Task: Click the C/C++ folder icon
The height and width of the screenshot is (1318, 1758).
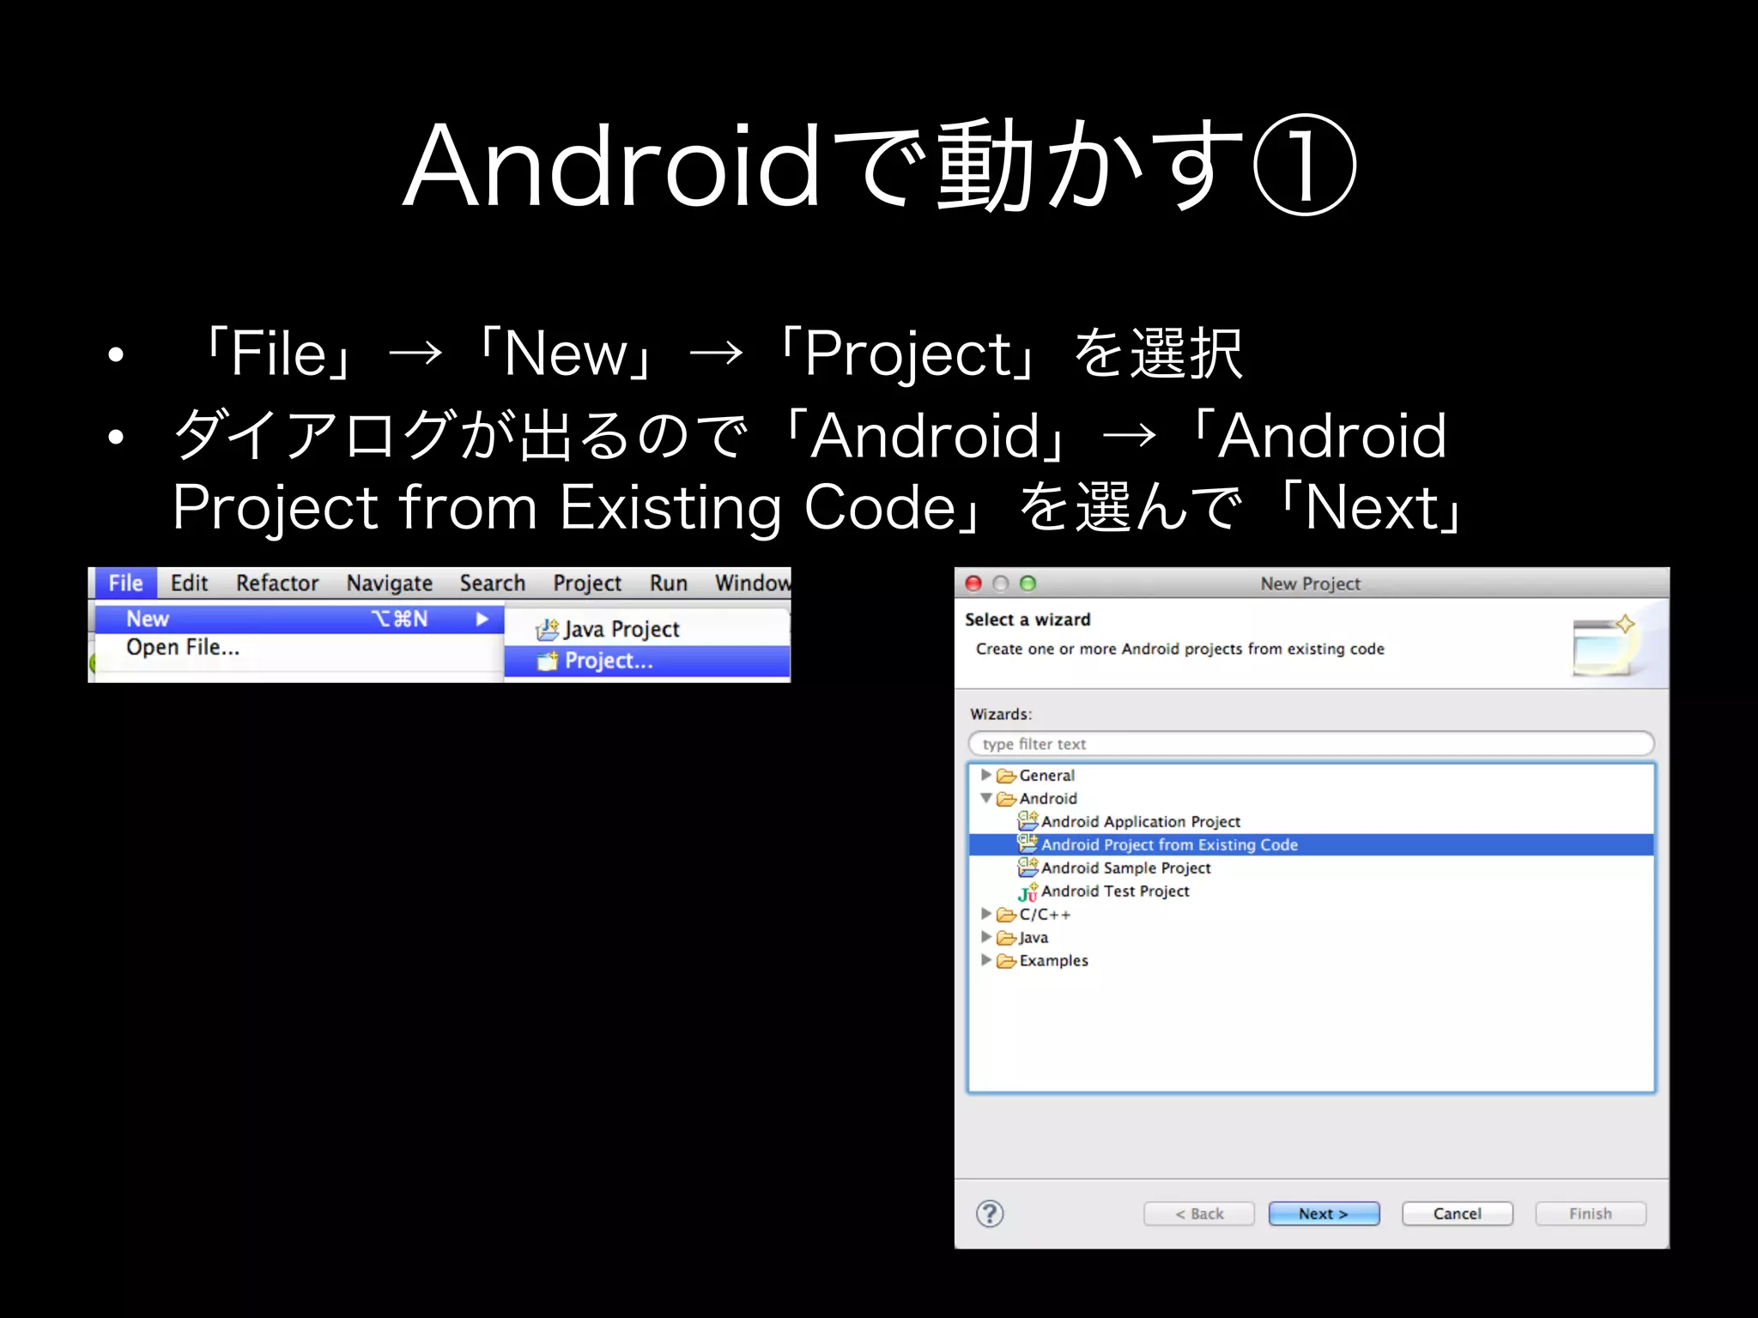Action: (1006, 915)
